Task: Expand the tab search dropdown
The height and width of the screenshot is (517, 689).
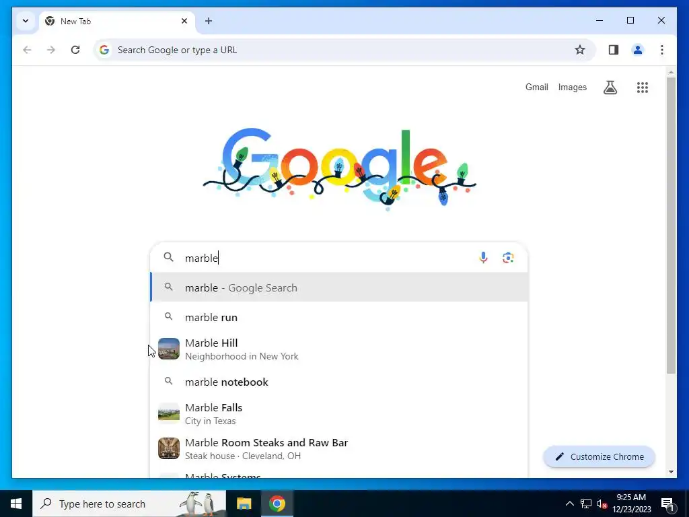Action: (x=26, y=21)
